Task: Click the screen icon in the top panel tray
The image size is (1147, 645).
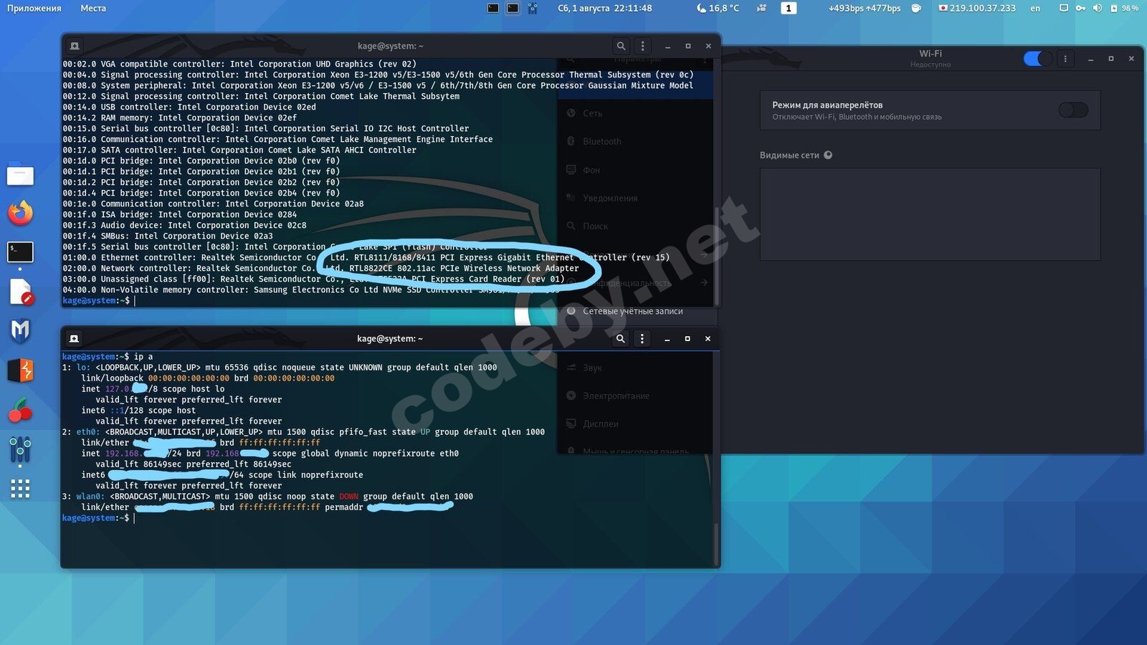Action: (x=1064, y=8)
